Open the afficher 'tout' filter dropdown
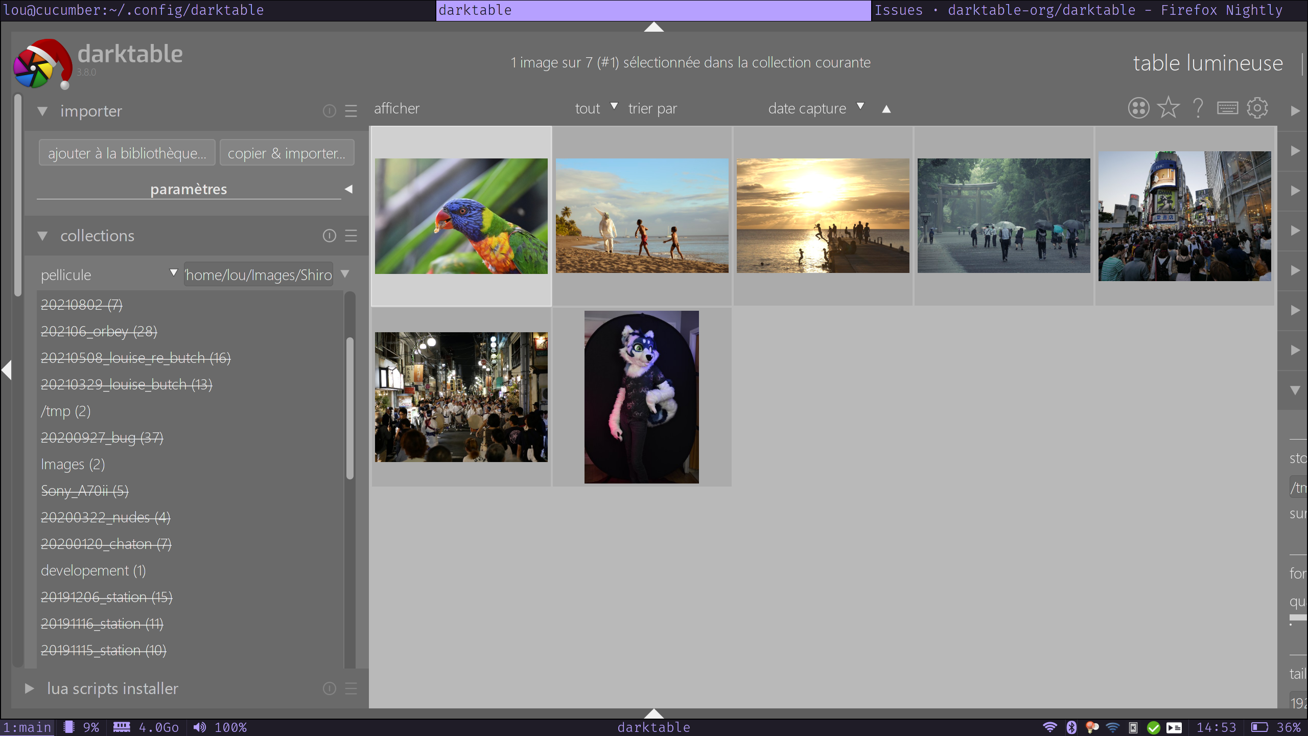 pos(596,108)
